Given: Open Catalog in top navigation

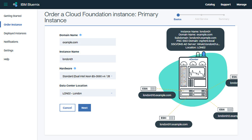Looking at the screenshot, I should coord(210,5).
